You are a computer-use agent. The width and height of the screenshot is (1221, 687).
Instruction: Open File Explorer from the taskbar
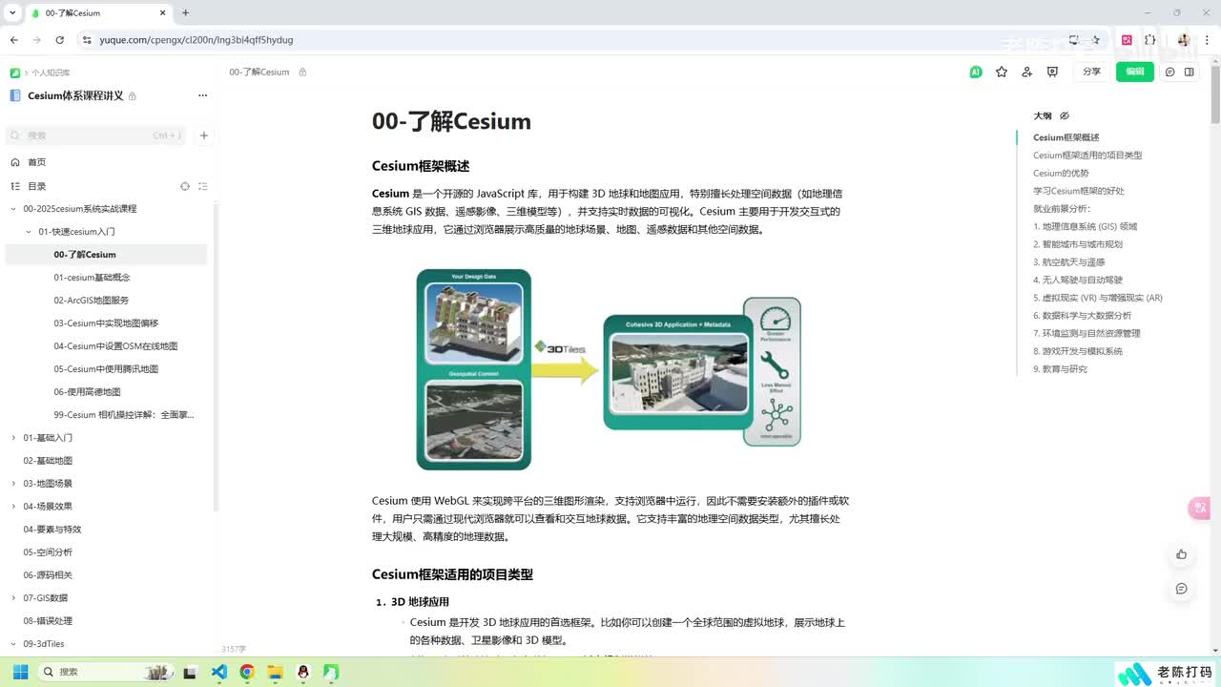[x=275, y=672]
